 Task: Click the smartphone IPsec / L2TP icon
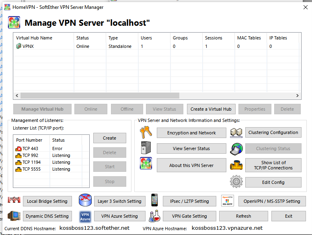(154, 200)
